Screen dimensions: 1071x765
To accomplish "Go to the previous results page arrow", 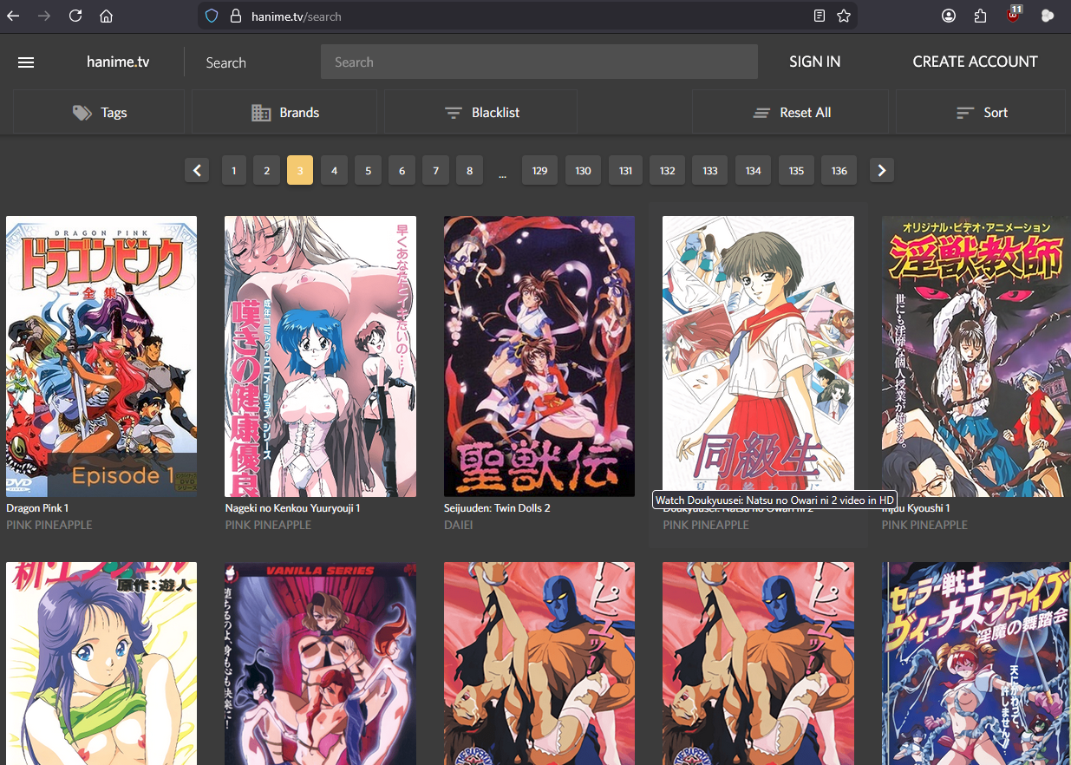I will [x=197, y=171].
